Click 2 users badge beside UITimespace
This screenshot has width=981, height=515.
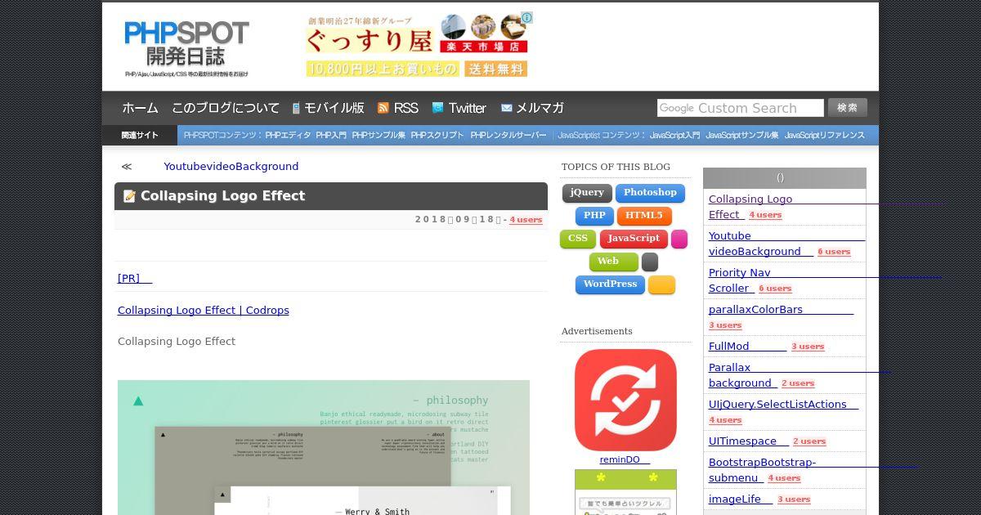(809, 441)
